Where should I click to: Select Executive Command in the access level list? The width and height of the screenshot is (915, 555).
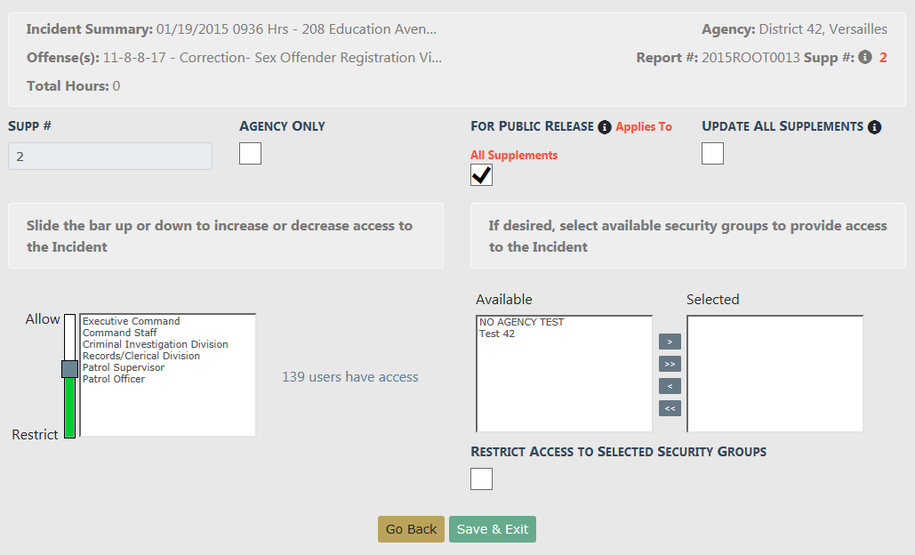[x=131, y=321]
